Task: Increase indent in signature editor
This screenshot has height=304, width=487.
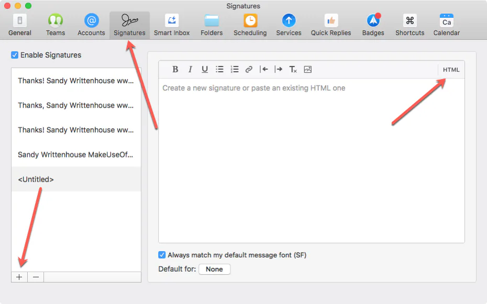Action: (x=278, y=70)
